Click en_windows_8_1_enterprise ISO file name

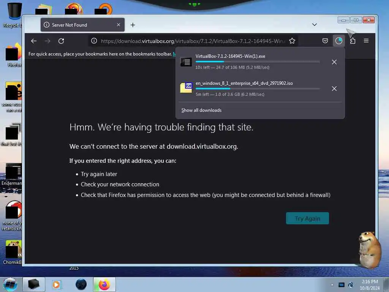click(x=244, y=83)
